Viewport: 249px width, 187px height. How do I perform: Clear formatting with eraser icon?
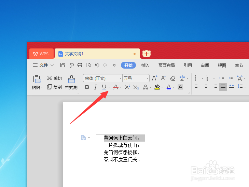[172, 78]
